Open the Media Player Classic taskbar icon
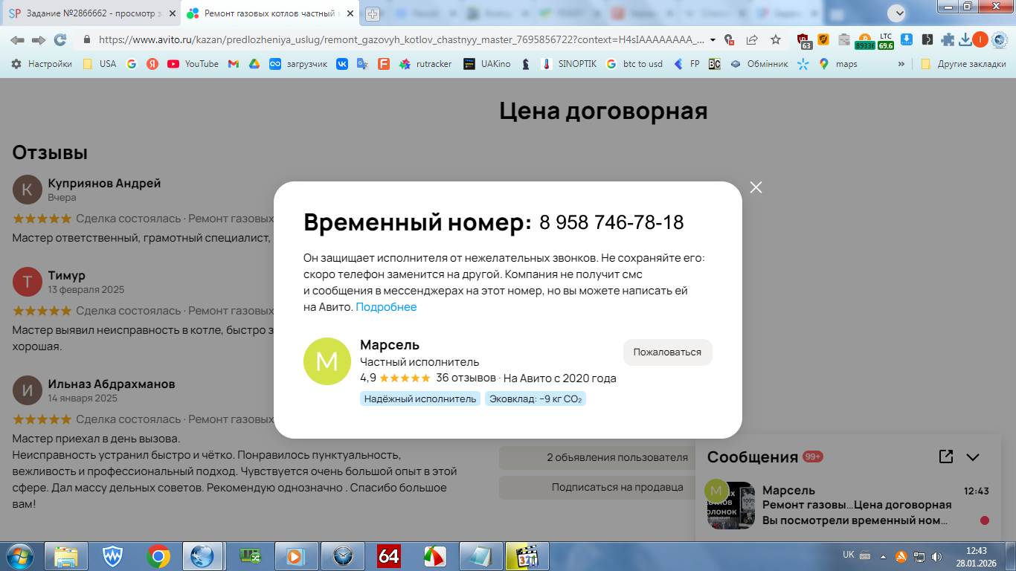 tap(527, 556)
